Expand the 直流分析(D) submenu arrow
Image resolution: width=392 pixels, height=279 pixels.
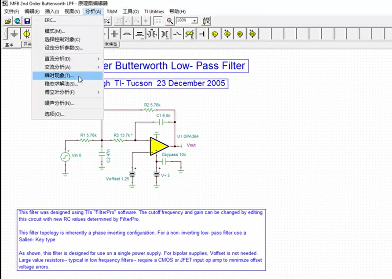[98, 59]
